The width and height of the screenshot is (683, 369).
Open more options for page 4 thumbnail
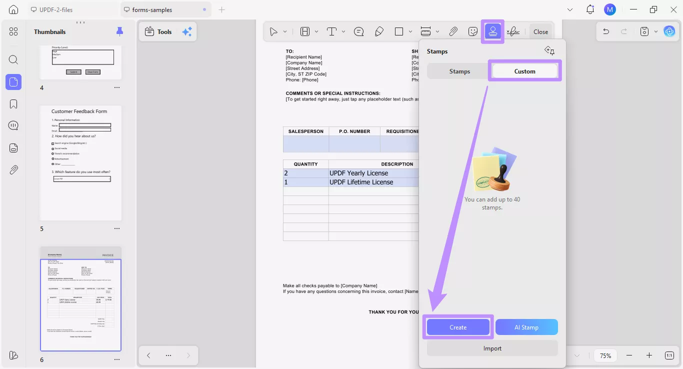[117, 87]
